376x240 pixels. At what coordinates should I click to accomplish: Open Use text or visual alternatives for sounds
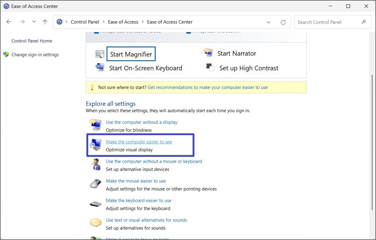click(x=146, y=220)
